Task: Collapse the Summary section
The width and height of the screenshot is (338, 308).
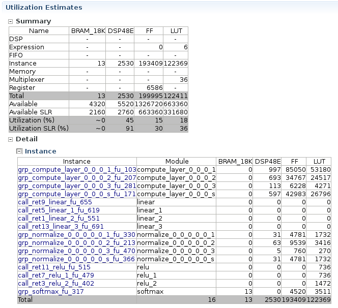Action: (10, 21)
